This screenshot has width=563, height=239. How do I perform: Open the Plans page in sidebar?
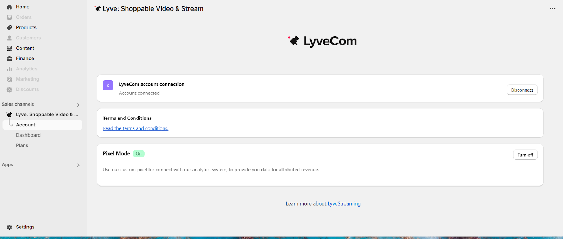tap(22, 145)
